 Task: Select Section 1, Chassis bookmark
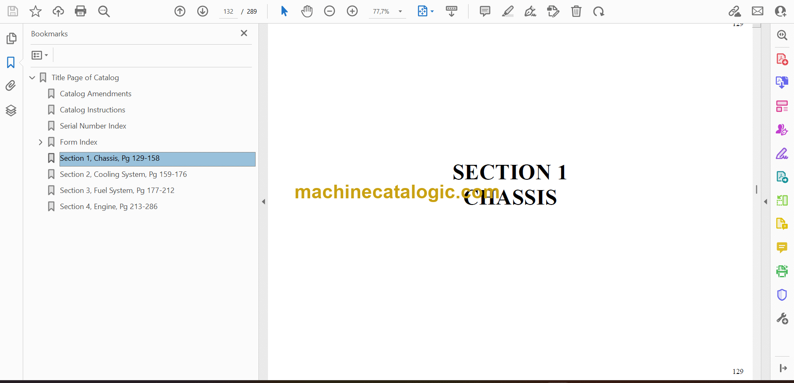pyautogui.click(x=157, y=159)
